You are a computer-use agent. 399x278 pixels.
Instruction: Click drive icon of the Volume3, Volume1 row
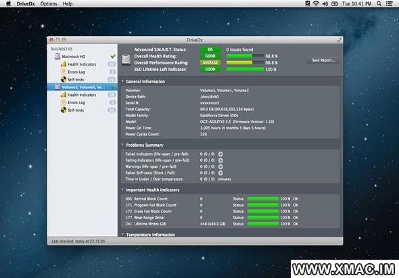click(x=57, y=87)
